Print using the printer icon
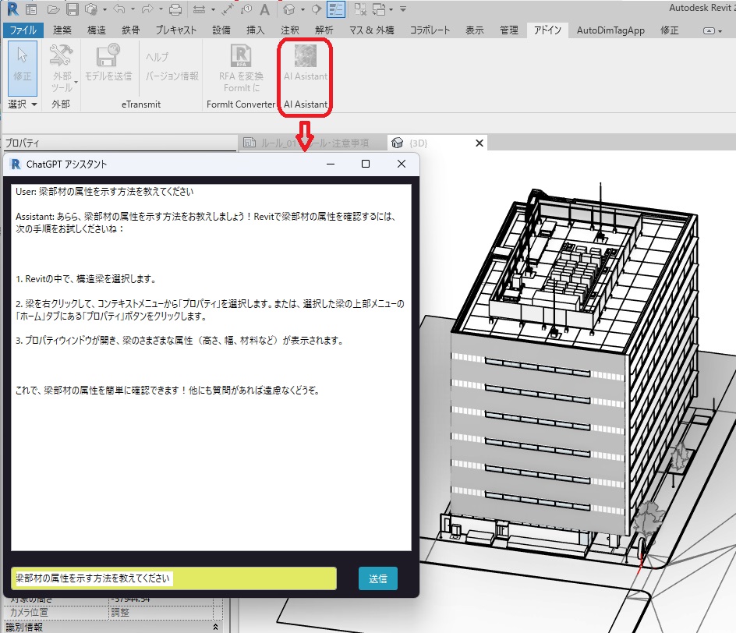The width and height of the screenshot is (736, 633). 175,9
